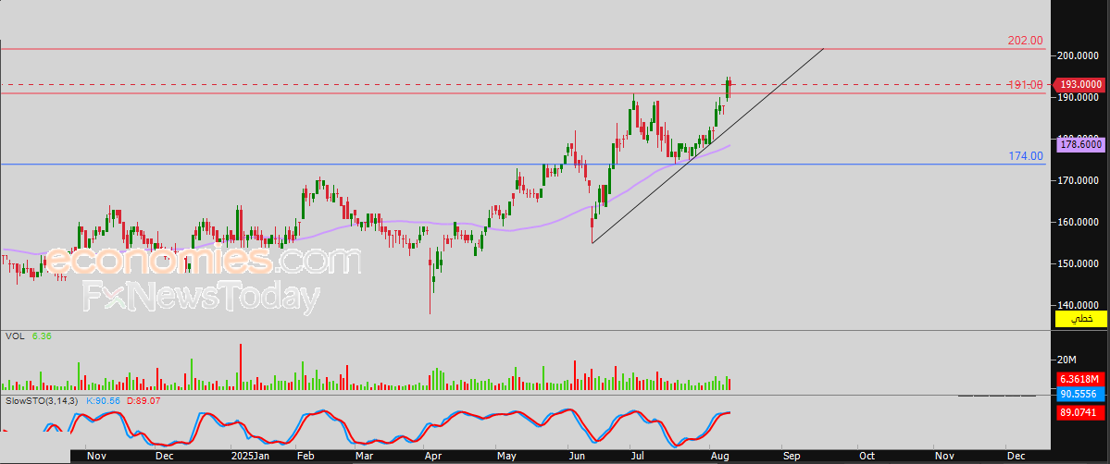Click the Nov label right after Oct

pyautogui.click(x=943, y=457)
